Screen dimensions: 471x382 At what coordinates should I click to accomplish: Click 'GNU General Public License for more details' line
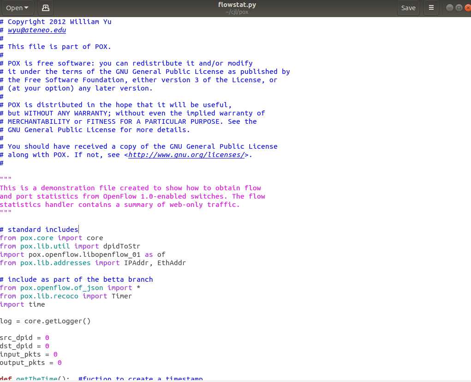(95, 130)
